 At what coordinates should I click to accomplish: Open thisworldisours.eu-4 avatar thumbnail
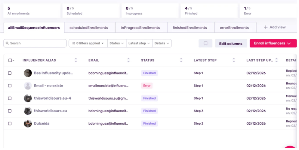pyautogui.click(x=28, y=98)
